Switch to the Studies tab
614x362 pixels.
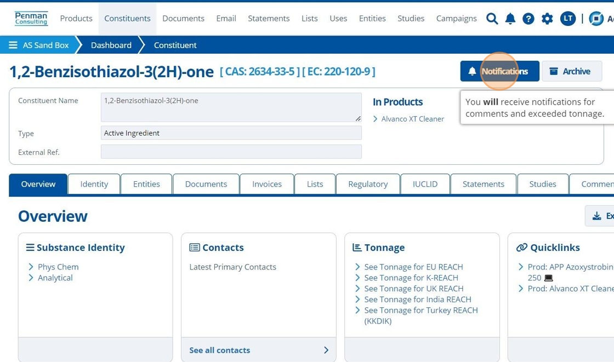pos(543,184)
